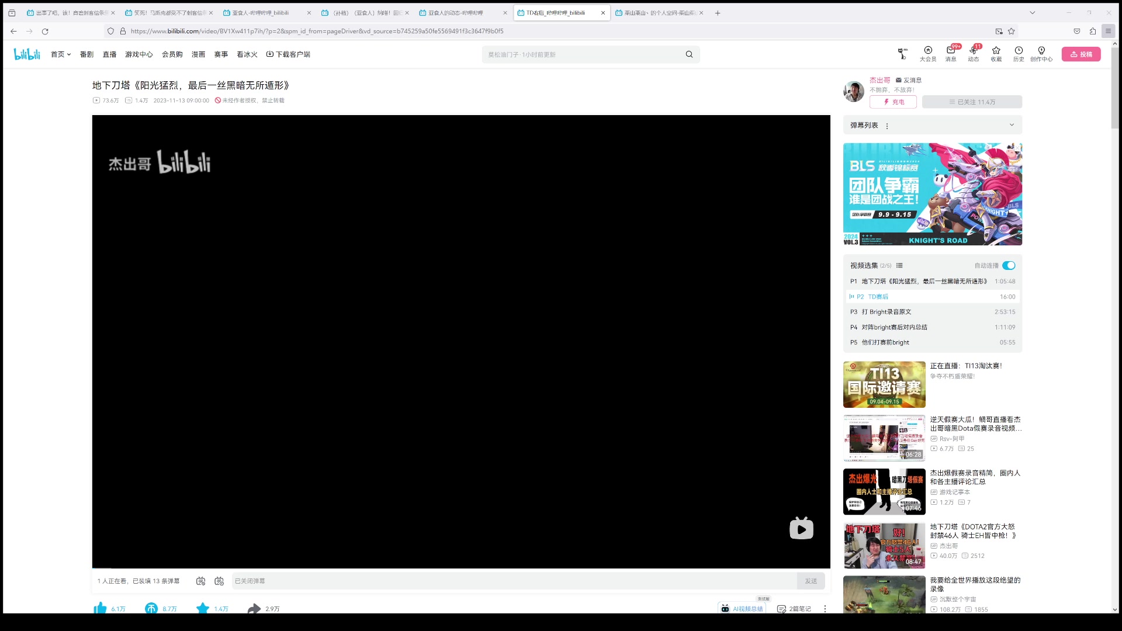Click the 已关闭弹幕 danmaku input field

point(514,581)
